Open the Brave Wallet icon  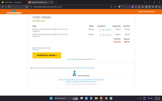[149, 7]
